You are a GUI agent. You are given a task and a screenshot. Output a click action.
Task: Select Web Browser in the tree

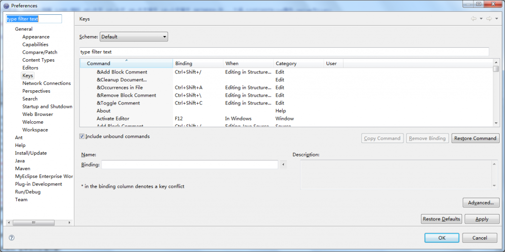37,114
